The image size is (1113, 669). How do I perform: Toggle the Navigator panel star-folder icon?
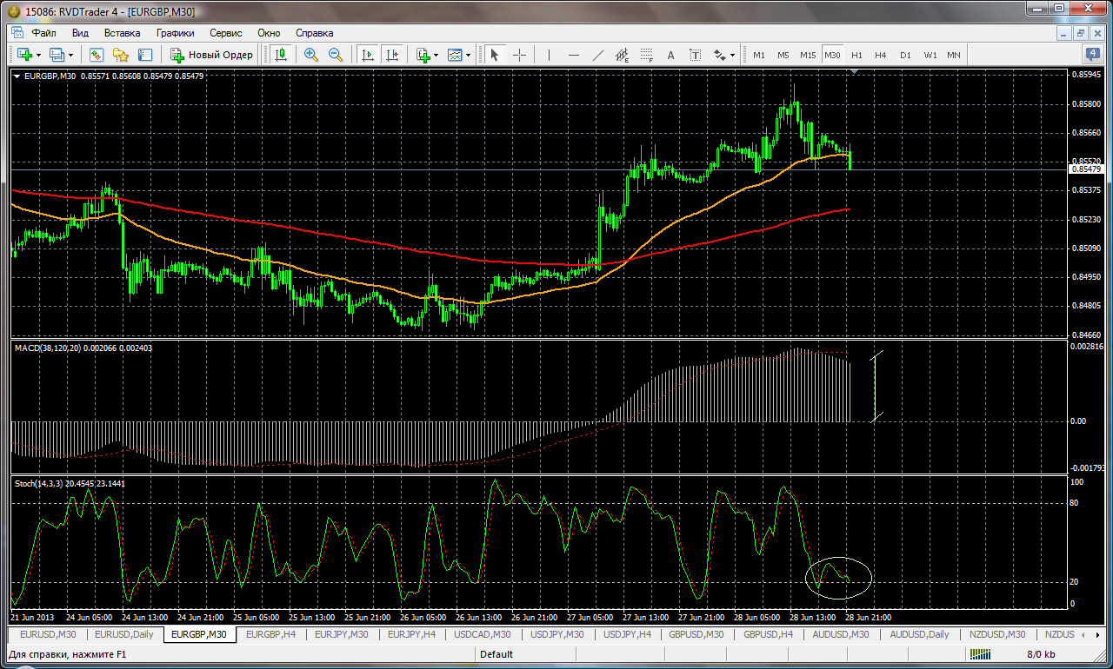[121, 55]
